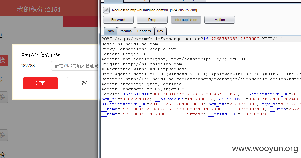Click the id parameter value A268753382125O9000

click(x=235, y=39)
